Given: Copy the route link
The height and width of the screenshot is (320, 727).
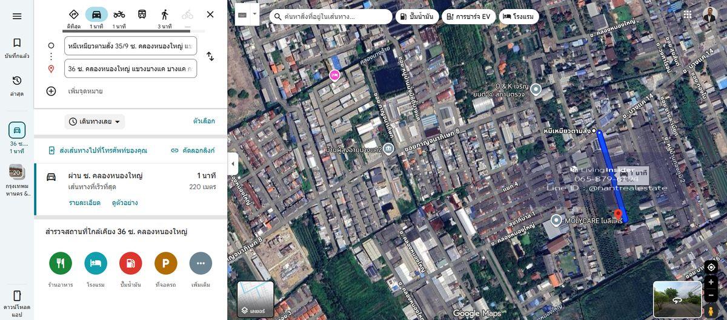Looking at the screenshot, I should click(x=193, y=151).
